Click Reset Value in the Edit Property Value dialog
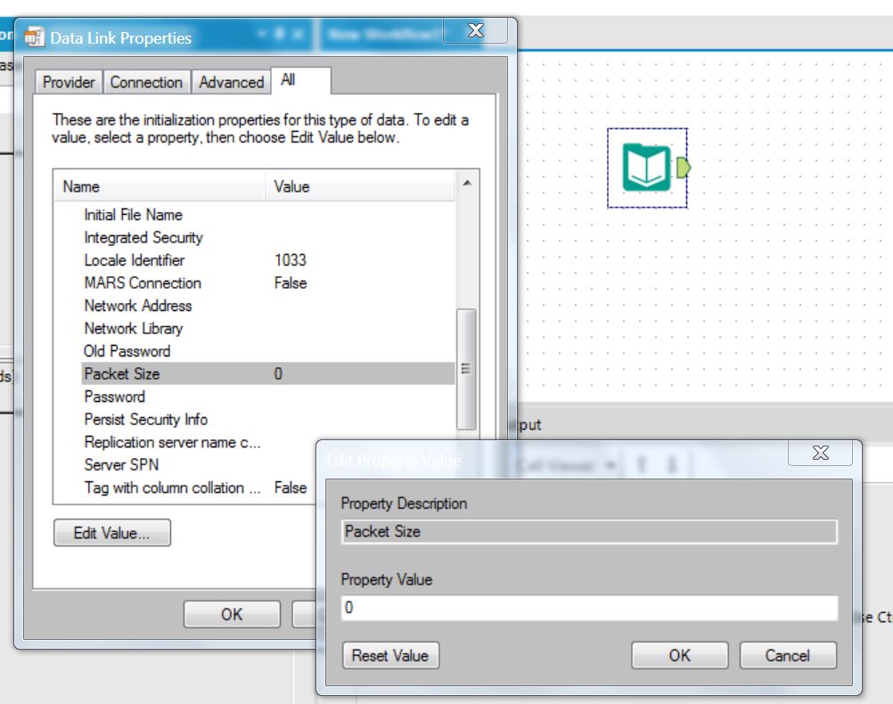Screen dimensions: 893x704 389,655
